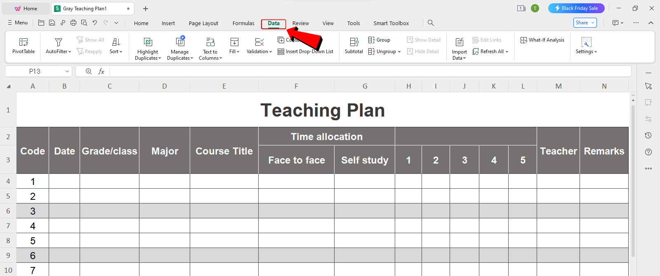Image resolution: width=660 pixels, height=276 pixels.
Task: Go to the WPS Home tab
Action: pos(26,9)
